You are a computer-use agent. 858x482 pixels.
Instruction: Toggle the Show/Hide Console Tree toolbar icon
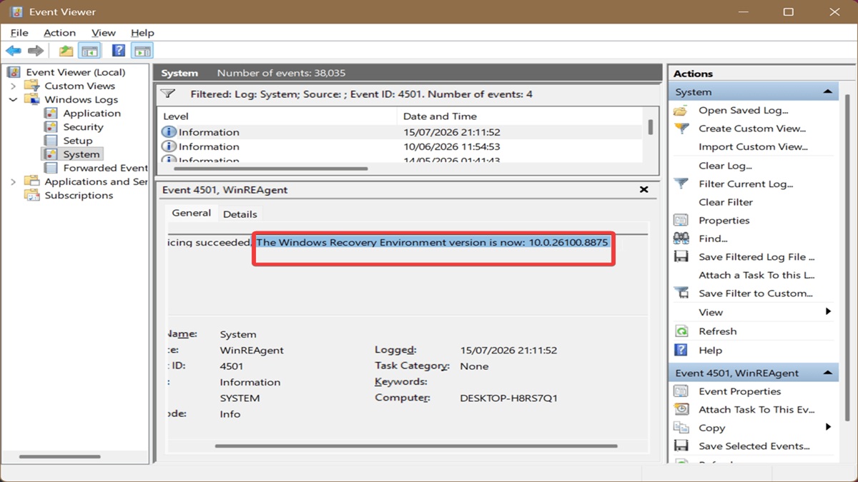coord(89,51)
